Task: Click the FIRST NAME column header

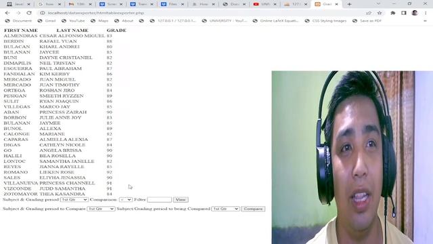Action: point(21,30)
